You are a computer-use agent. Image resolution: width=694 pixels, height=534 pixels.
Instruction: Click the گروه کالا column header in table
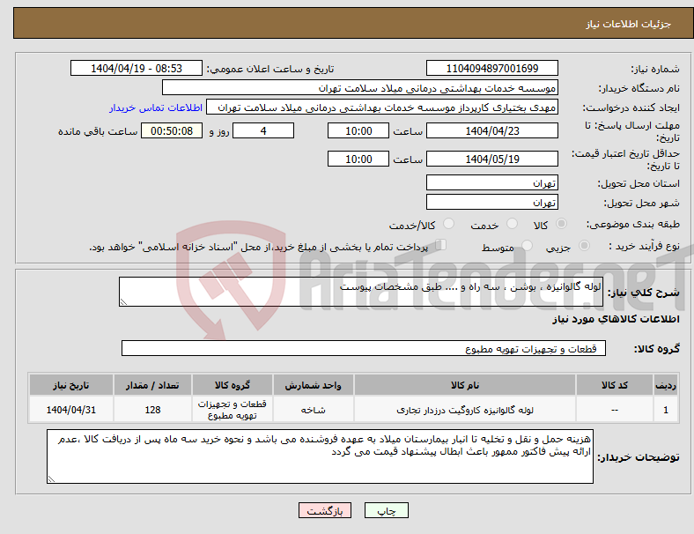[x=233, y=385]
